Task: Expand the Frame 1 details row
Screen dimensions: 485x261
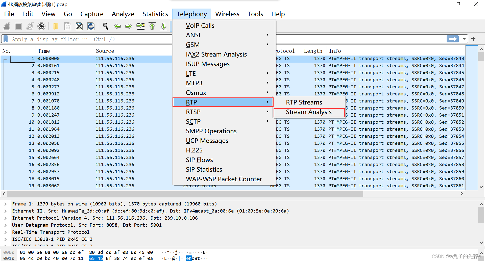Action: 6,204
